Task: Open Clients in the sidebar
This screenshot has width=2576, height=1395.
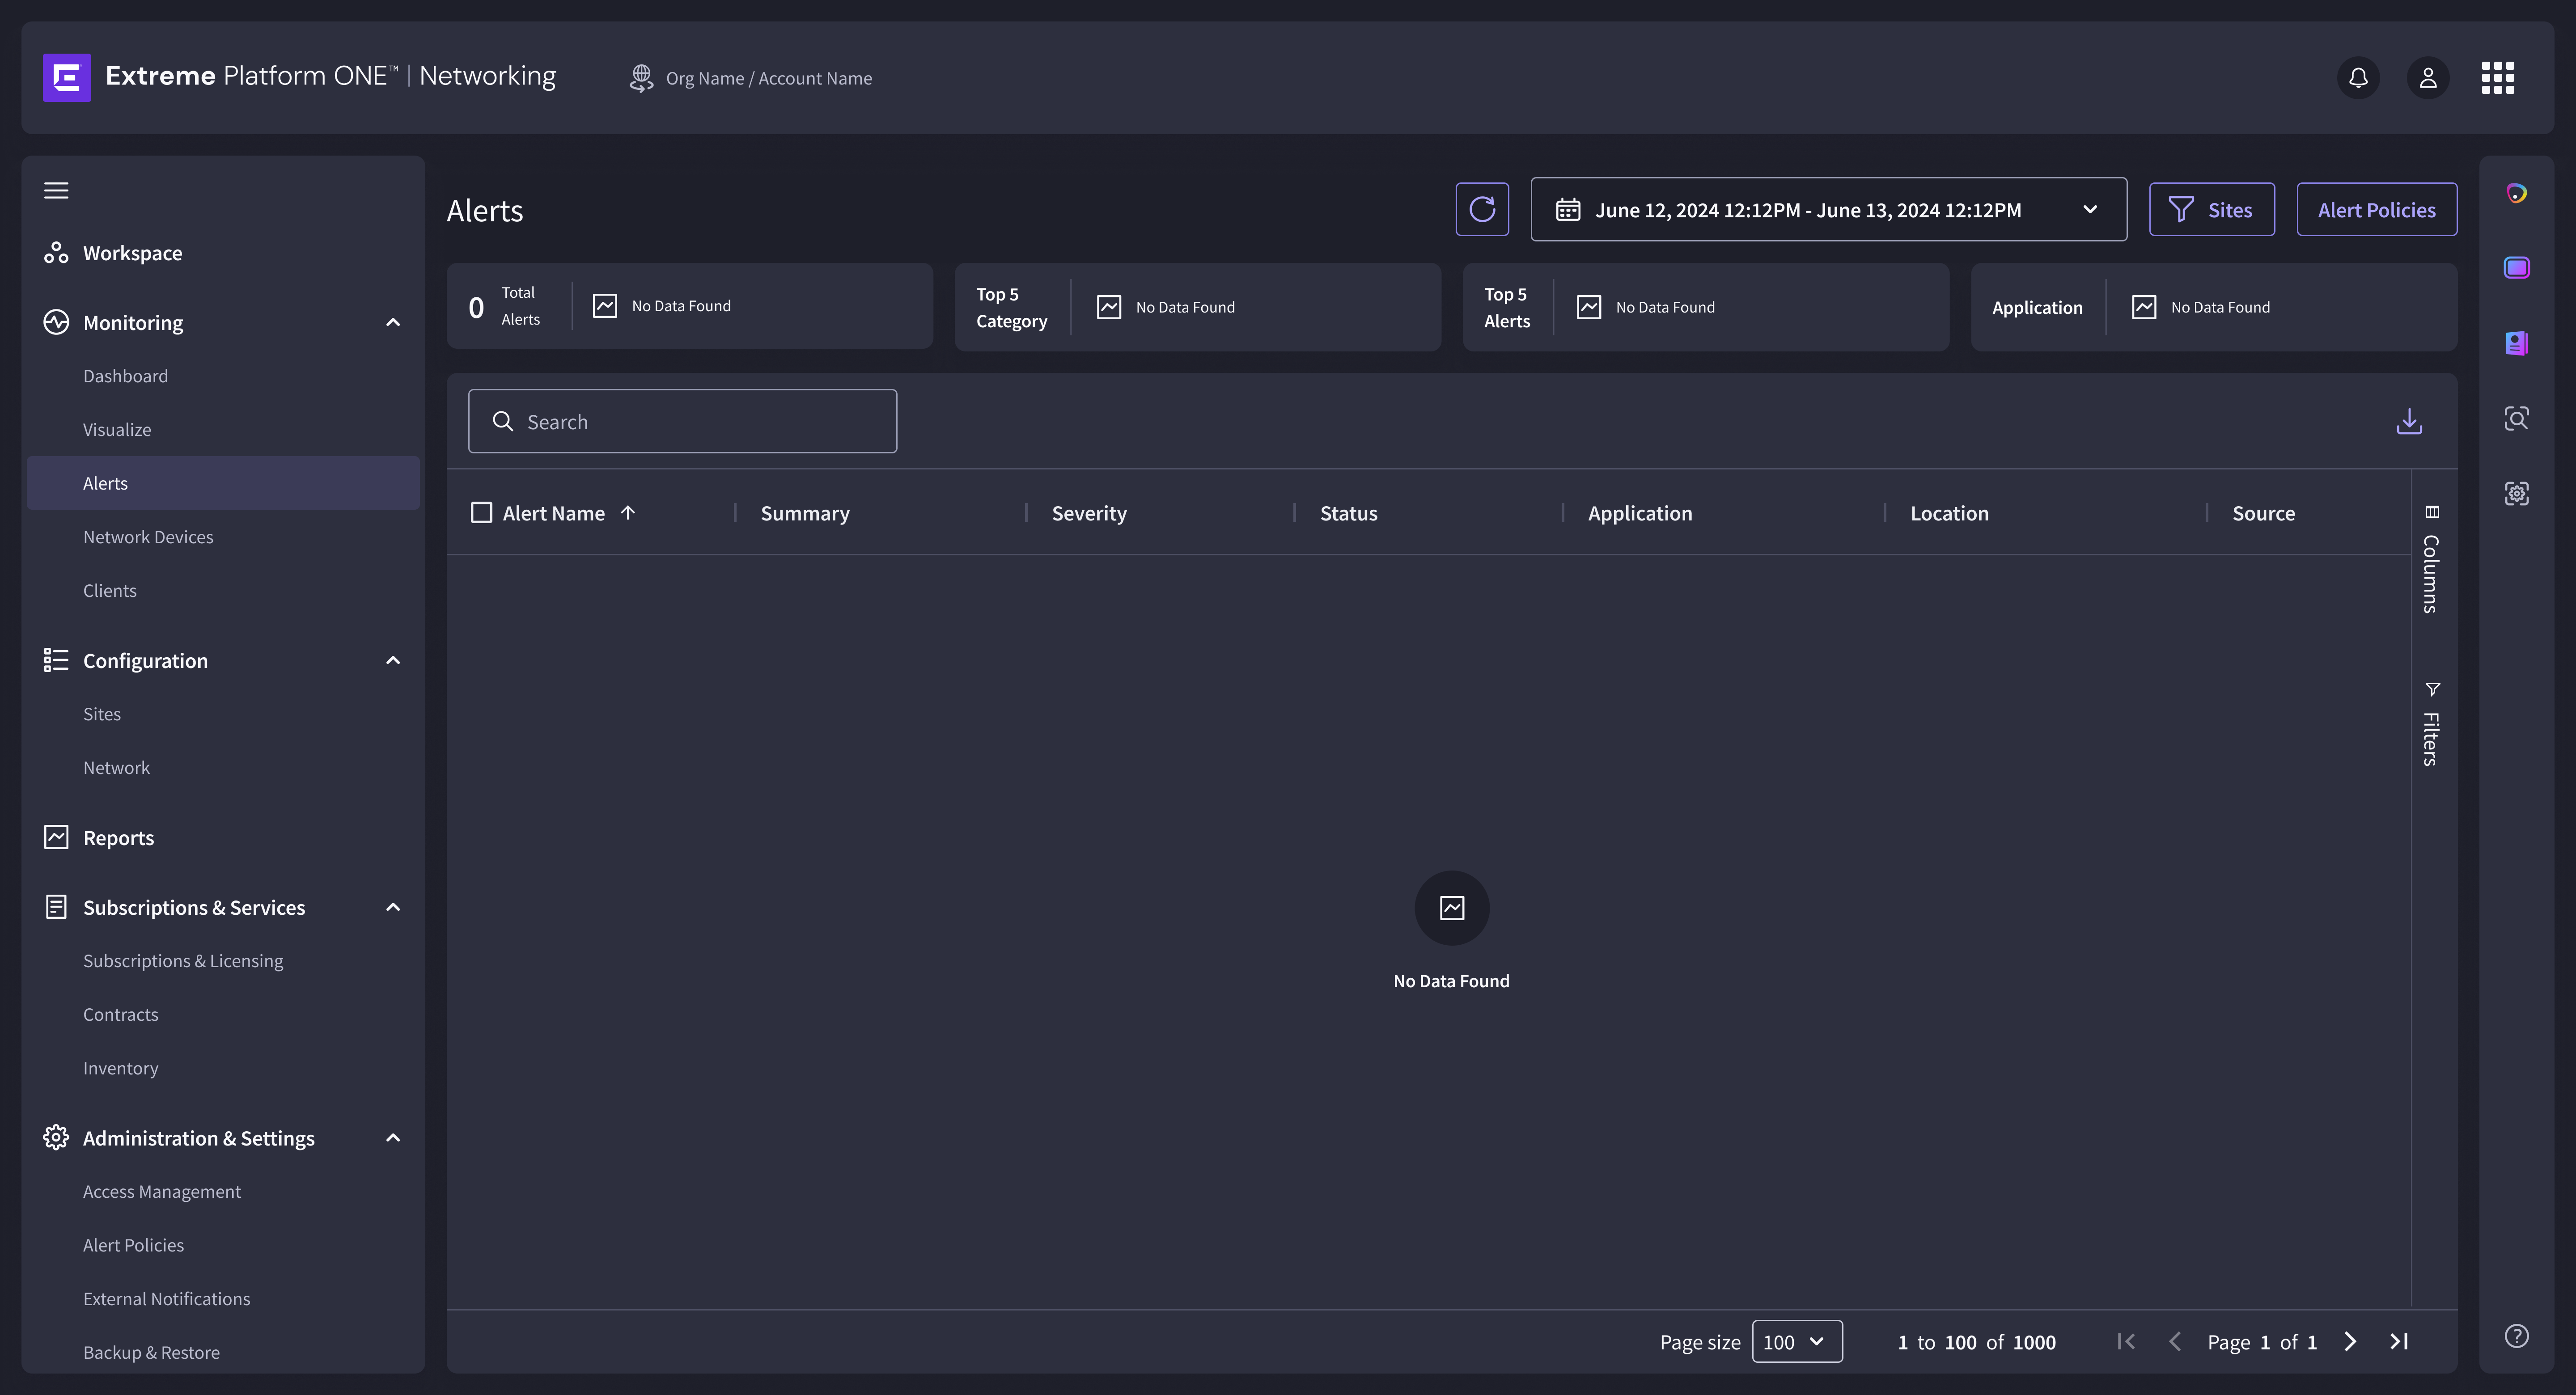Action: [x=110, y=590]
